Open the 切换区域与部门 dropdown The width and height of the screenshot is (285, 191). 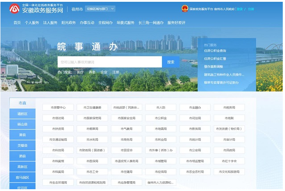[x=101, y=8]
